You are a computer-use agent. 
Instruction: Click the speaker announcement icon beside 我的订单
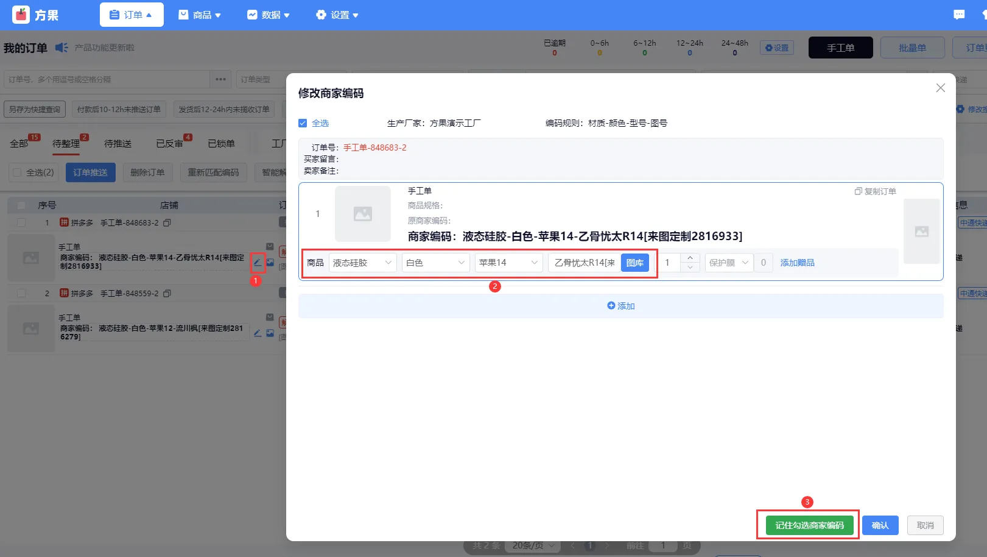click(61, 48)
